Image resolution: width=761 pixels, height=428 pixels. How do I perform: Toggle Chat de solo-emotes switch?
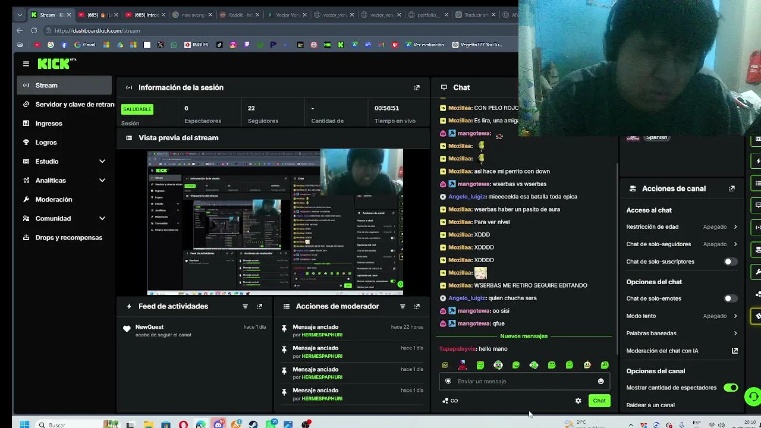(731, 298)
